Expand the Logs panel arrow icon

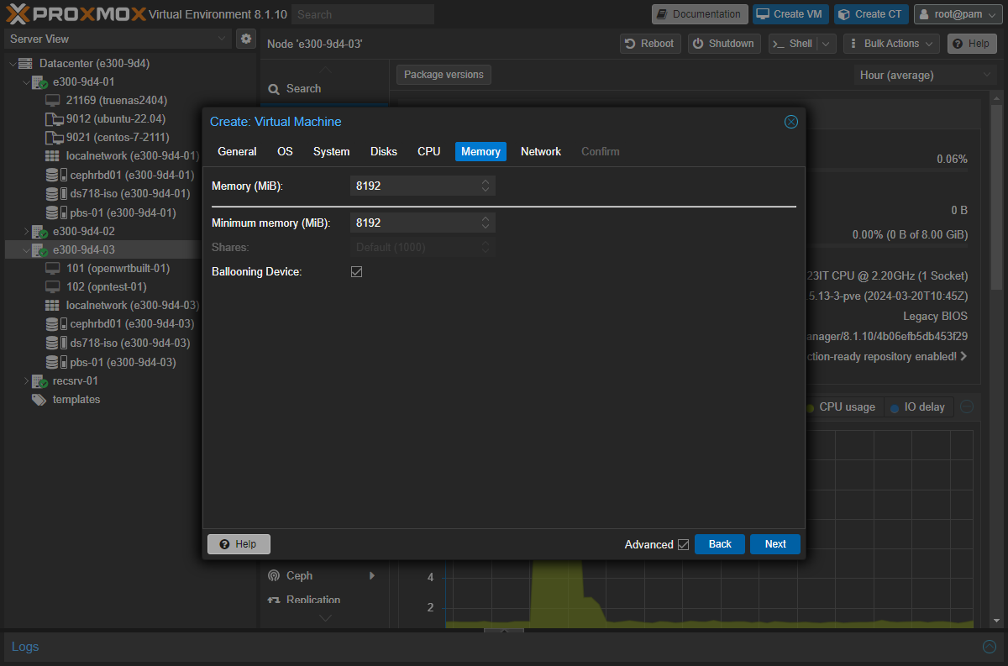pyautogui.click(x=990, y=647)
